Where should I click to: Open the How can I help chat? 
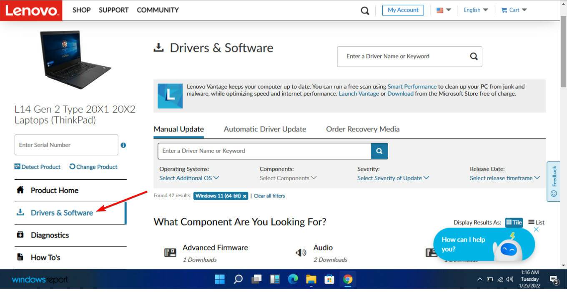[x=484, y=244]
